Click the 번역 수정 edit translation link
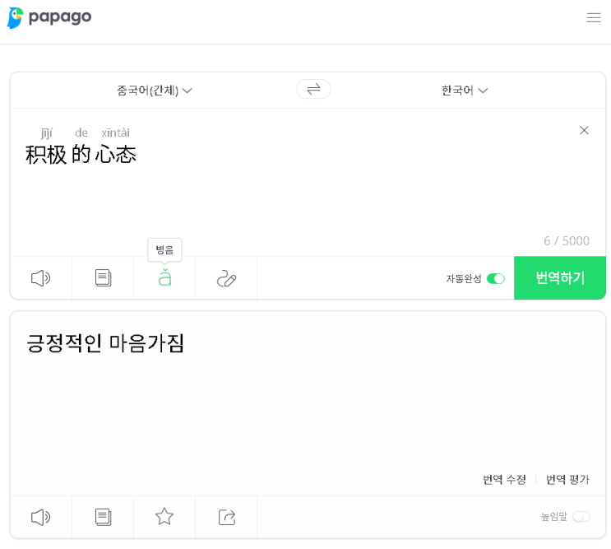This screenshot has width=611, height=549. (x=504, y=479)
